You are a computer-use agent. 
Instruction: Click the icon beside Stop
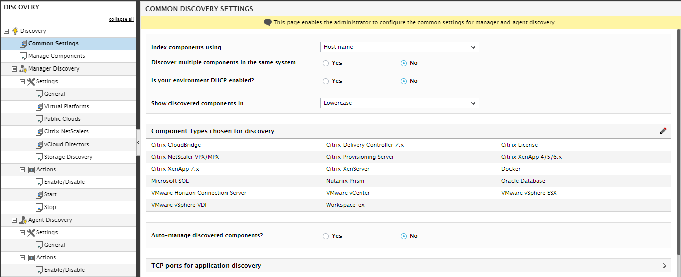(x=39, y=207)
